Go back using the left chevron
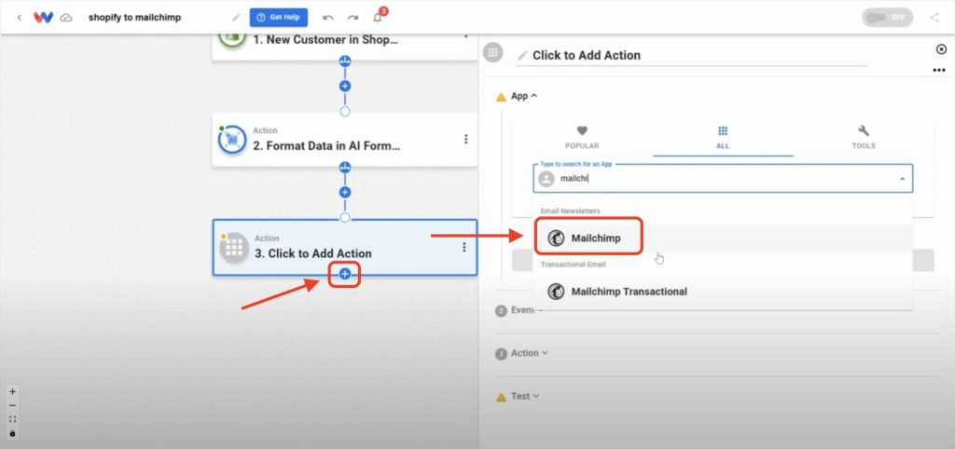The width and height of the screenshot is (955, 449). (19, 18)
